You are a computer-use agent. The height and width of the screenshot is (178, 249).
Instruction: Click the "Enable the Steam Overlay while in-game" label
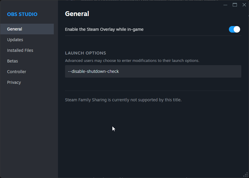[x=104, y=29]
